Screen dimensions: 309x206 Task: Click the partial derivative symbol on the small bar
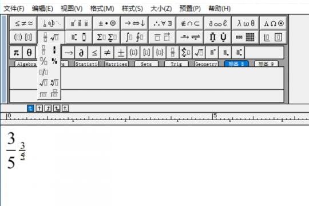[x=81, y=53]
